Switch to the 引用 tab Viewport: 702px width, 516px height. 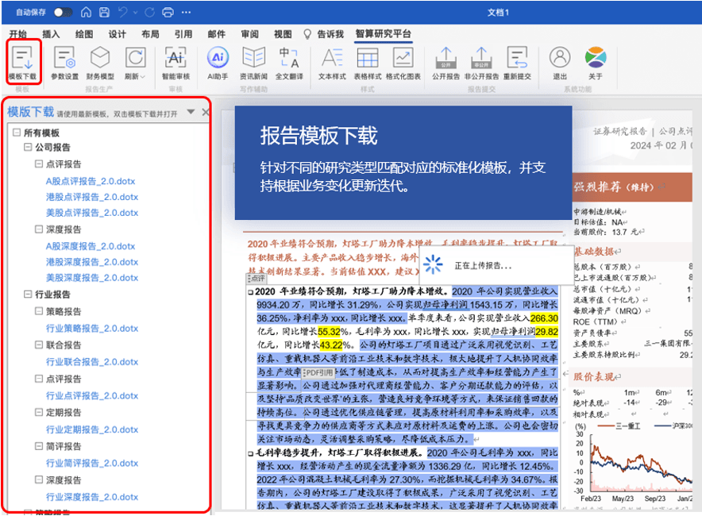[183, 34]
